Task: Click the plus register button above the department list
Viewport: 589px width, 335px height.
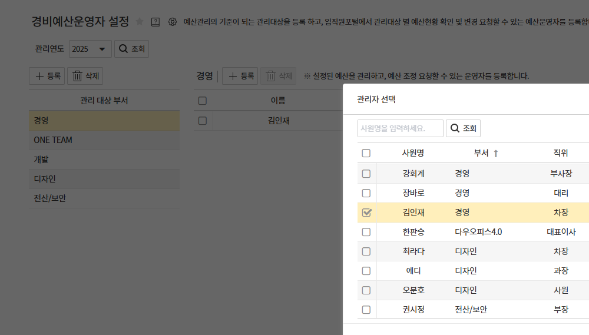Action: coord(47,76)
